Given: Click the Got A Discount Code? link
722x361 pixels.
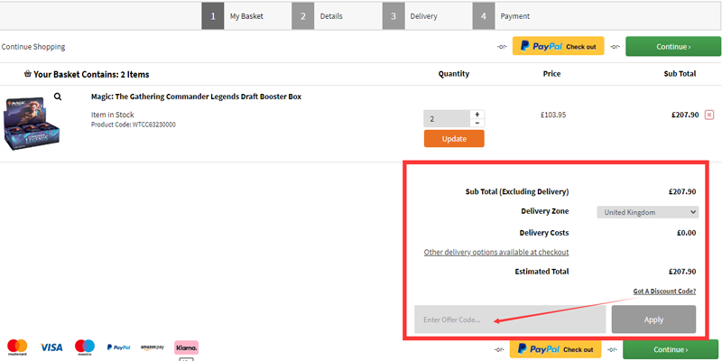Looking at the screenshot, I should (664, 291).
